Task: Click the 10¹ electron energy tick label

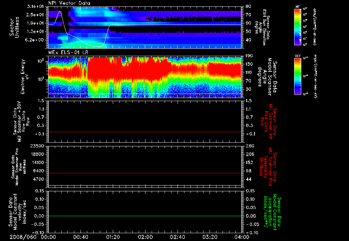Action: (x=41, y=79)
